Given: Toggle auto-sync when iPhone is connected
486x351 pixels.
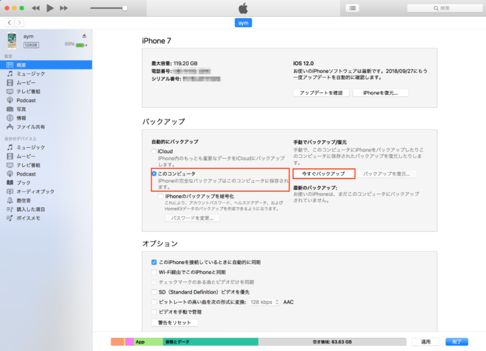Looking at the screenshot, I should pyautogui.click(x=154, y=263).
